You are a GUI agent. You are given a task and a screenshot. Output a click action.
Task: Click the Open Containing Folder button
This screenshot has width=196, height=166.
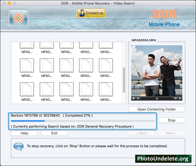point(157,109)
